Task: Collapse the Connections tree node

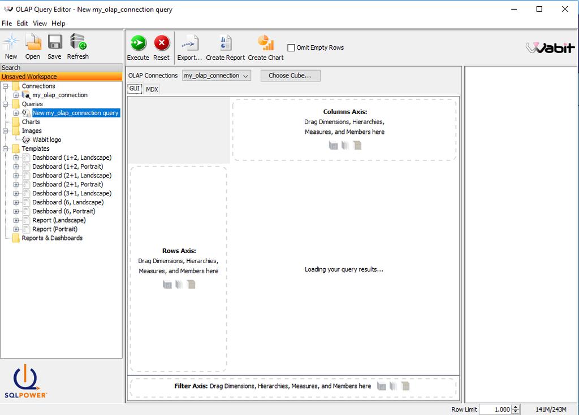Action: point(5,86)
